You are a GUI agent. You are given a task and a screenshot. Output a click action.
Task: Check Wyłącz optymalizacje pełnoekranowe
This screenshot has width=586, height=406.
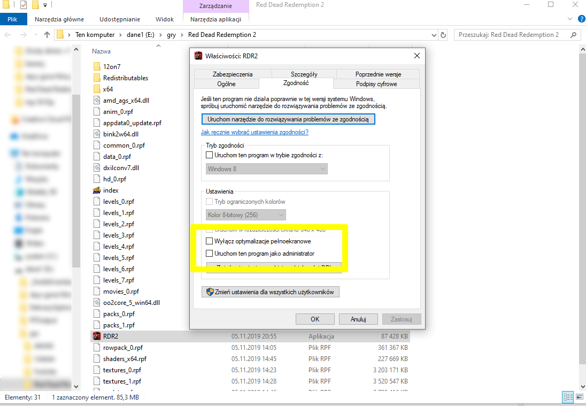click(x=209, y=241)
